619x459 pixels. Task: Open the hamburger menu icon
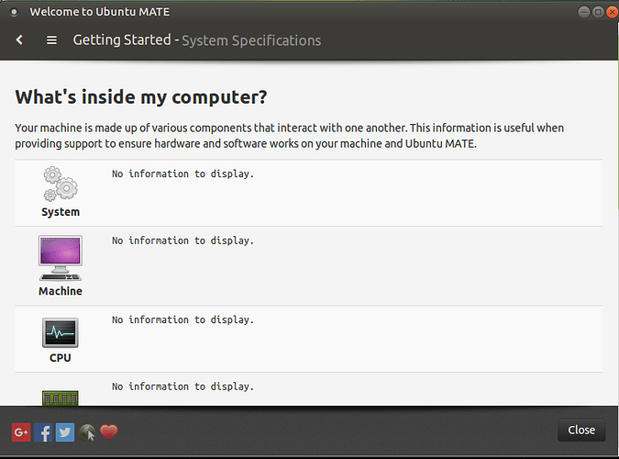pyautogui.click(x=51, y=40)
